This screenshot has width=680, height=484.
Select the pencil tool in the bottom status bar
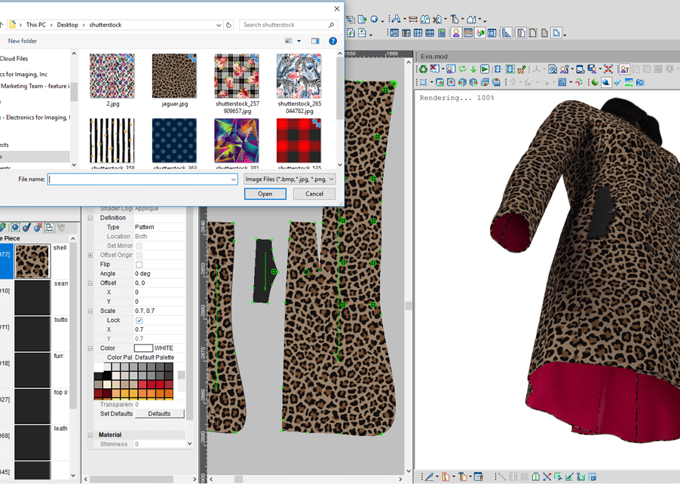click(428, 476)
